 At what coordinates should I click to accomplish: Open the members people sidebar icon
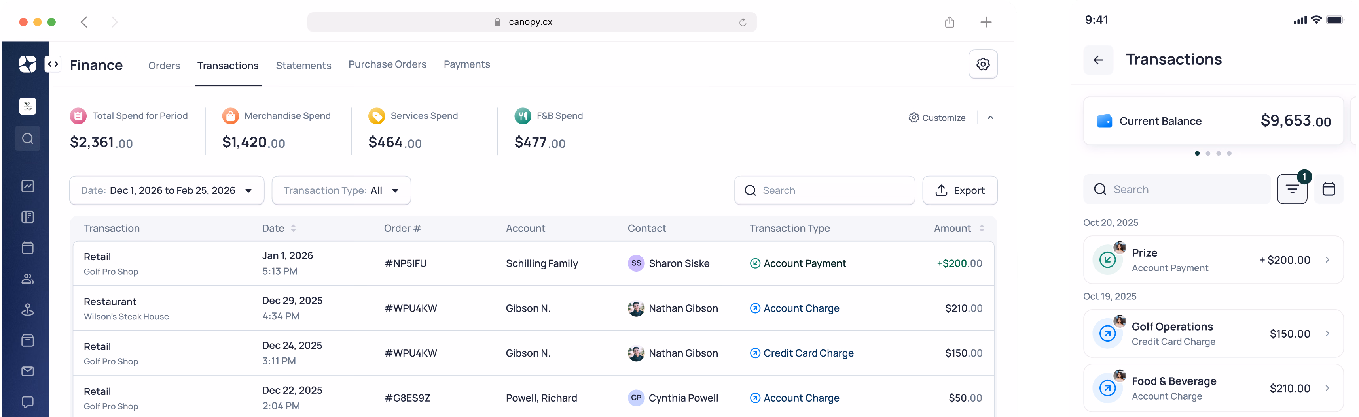(x=27, y=278)
